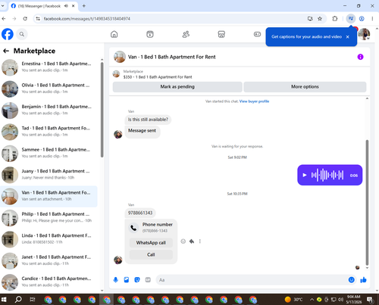
Task: Open media control icon in toolbar
Action: pos(351,18)
